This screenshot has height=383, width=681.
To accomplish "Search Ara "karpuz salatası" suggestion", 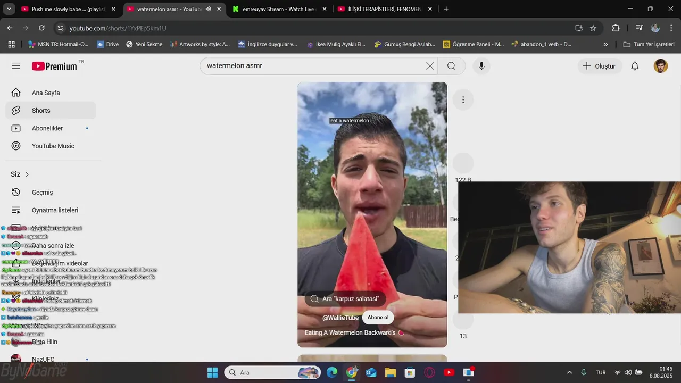I will pos(345,299).
